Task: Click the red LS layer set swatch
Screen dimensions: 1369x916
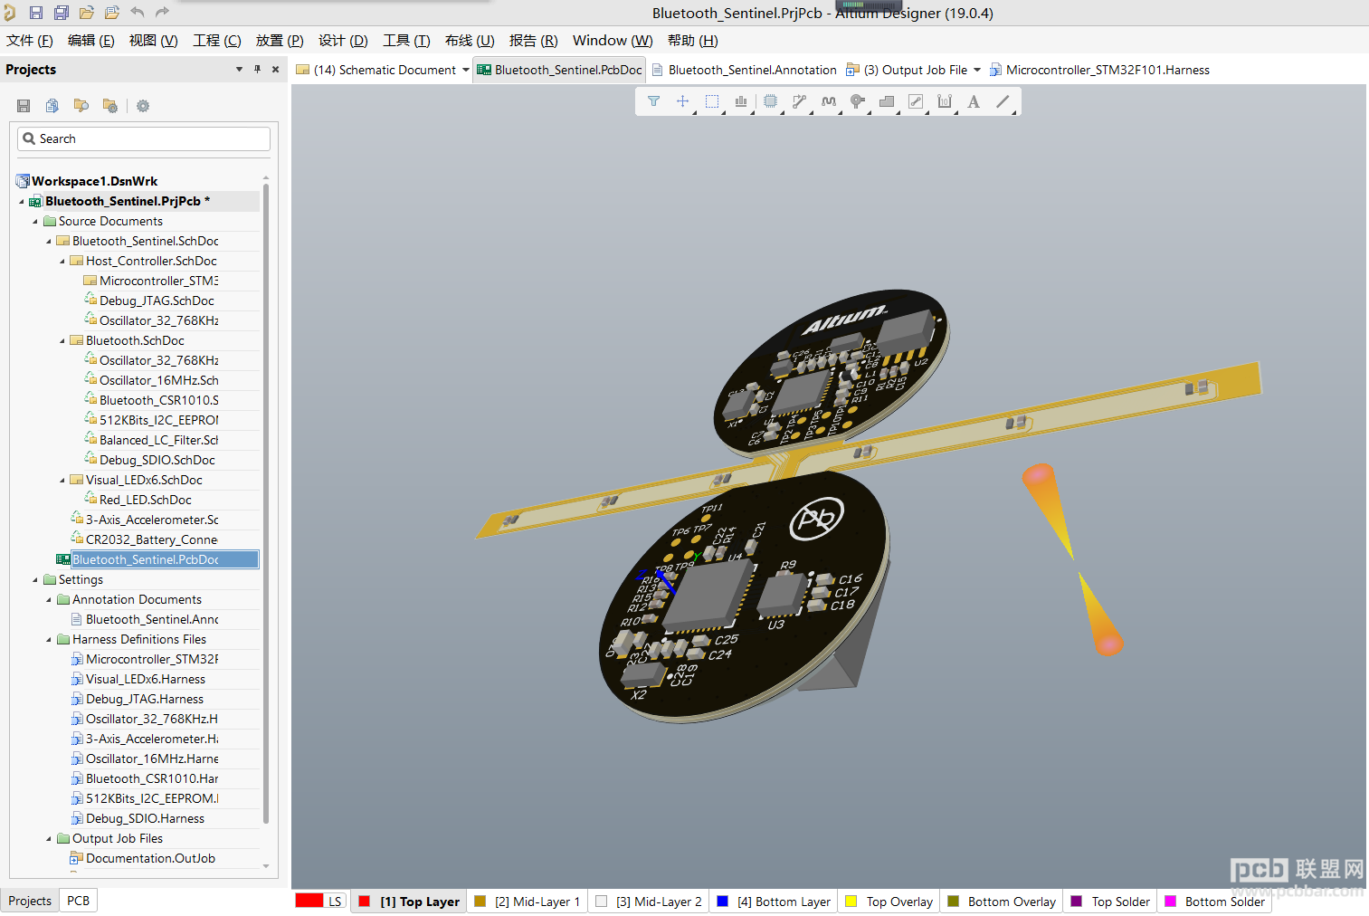Action: (309, 901)
